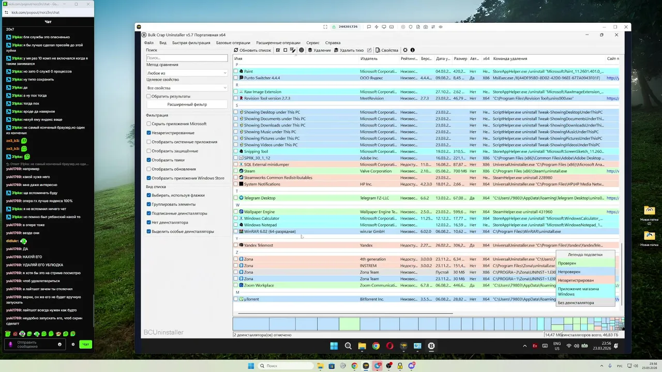Image resolution: width=662 pixels, height=372 pixels.
Task: Click the chat bubble icon in remote toolbar
Action: tap(369, 26)
